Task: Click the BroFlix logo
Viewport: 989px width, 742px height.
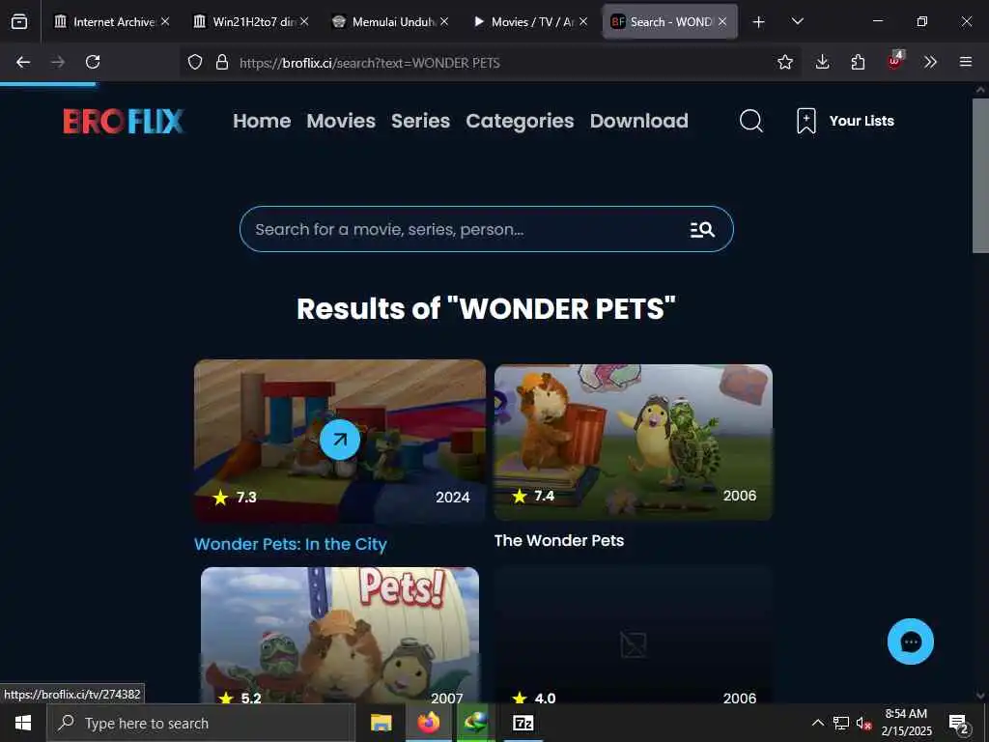Action: (x=123, y=121)
